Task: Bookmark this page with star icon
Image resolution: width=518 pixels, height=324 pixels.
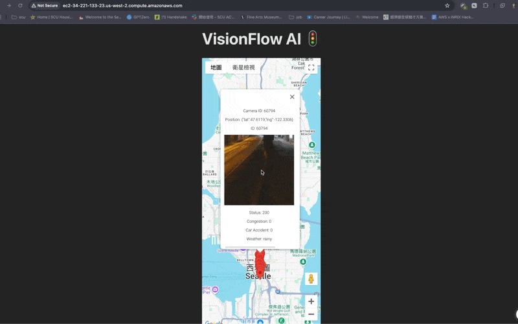Action: (447, 6)
